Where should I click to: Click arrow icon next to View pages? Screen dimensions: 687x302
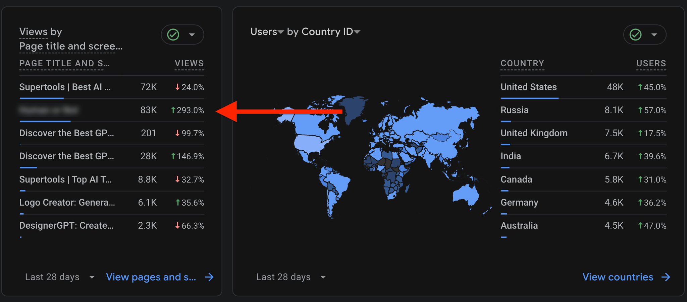[x=209, y=277]
